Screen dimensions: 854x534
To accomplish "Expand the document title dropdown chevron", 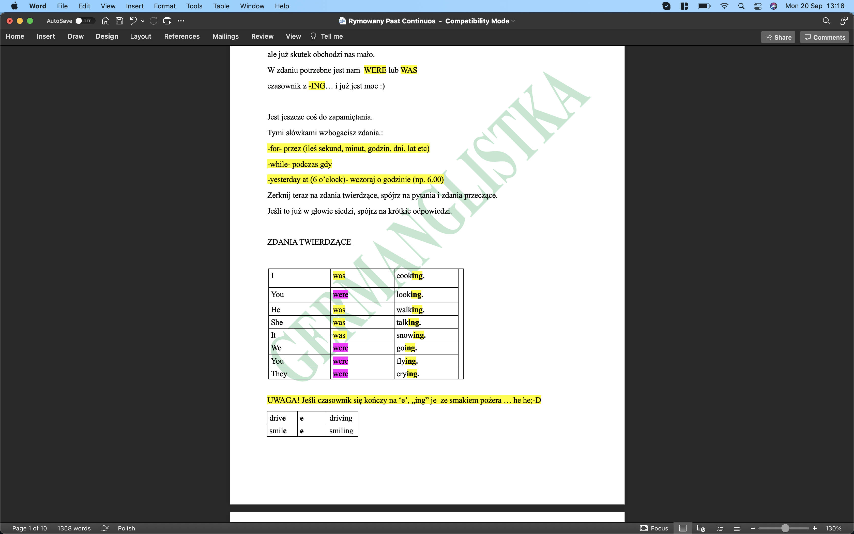I will point(513,21).
